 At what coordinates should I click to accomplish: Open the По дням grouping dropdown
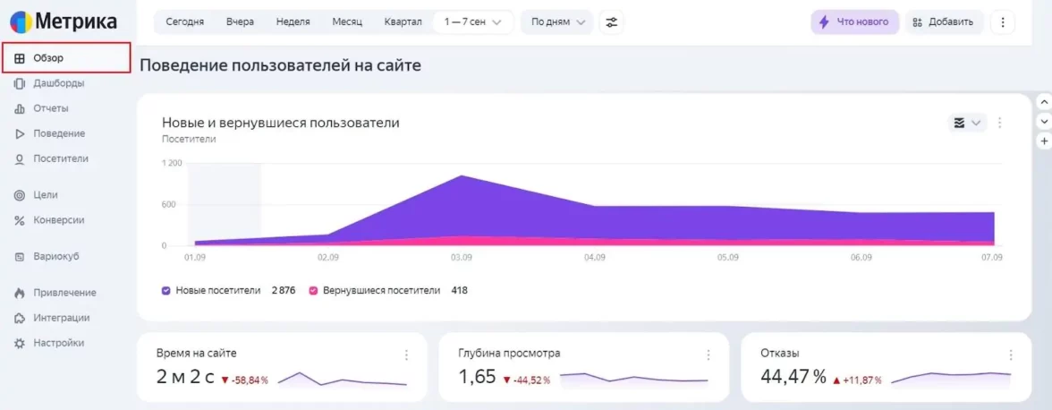[x=556, y=21]
